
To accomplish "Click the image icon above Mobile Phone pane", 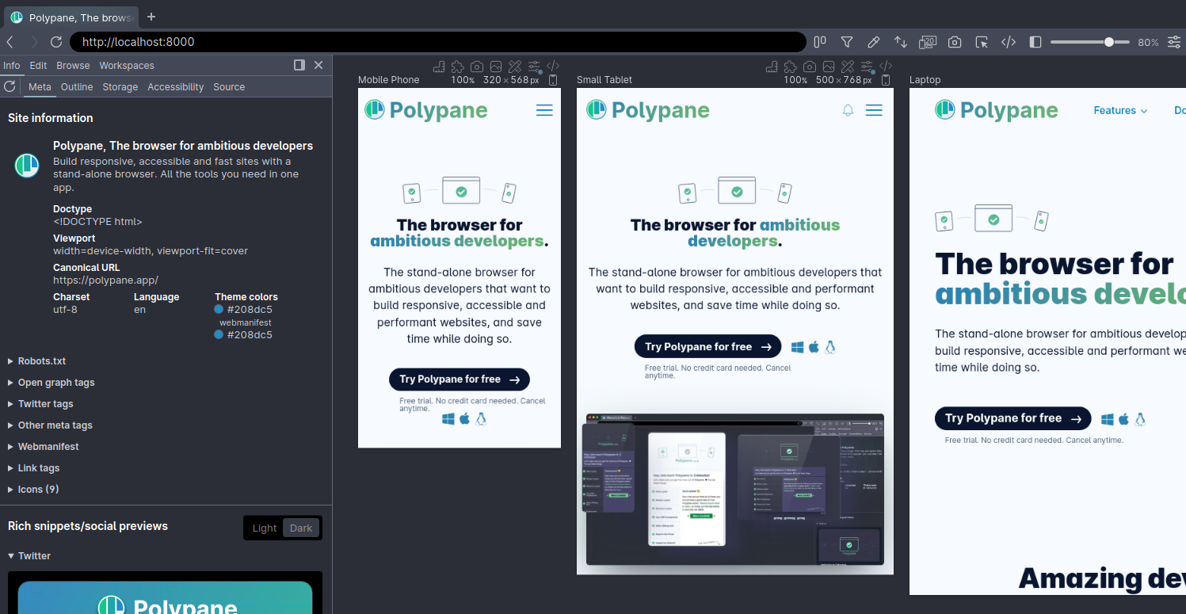I will coord(496,67).
